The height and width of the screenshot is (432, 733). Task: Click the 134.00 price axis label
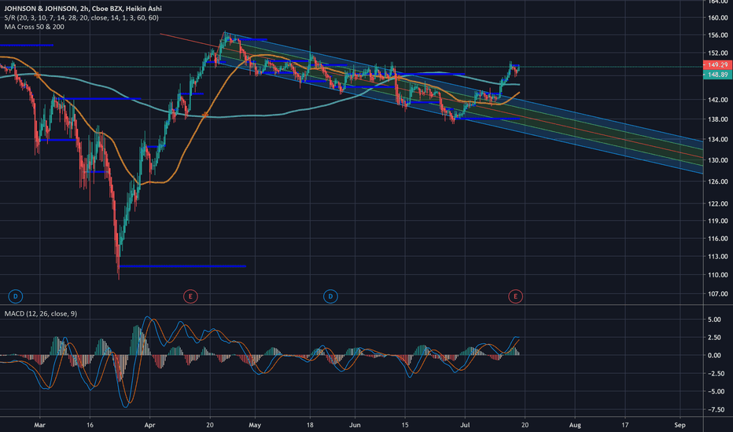click(717, 139)
